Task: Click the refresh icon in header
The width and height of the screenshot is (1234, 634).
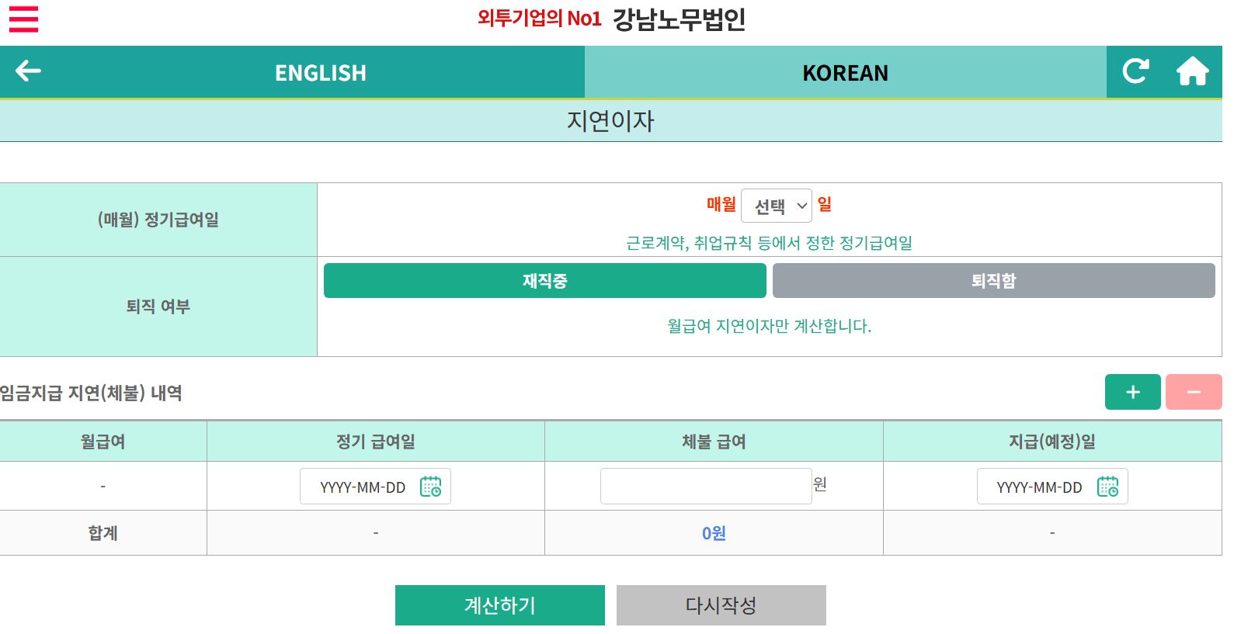Action: [1135, 71]
